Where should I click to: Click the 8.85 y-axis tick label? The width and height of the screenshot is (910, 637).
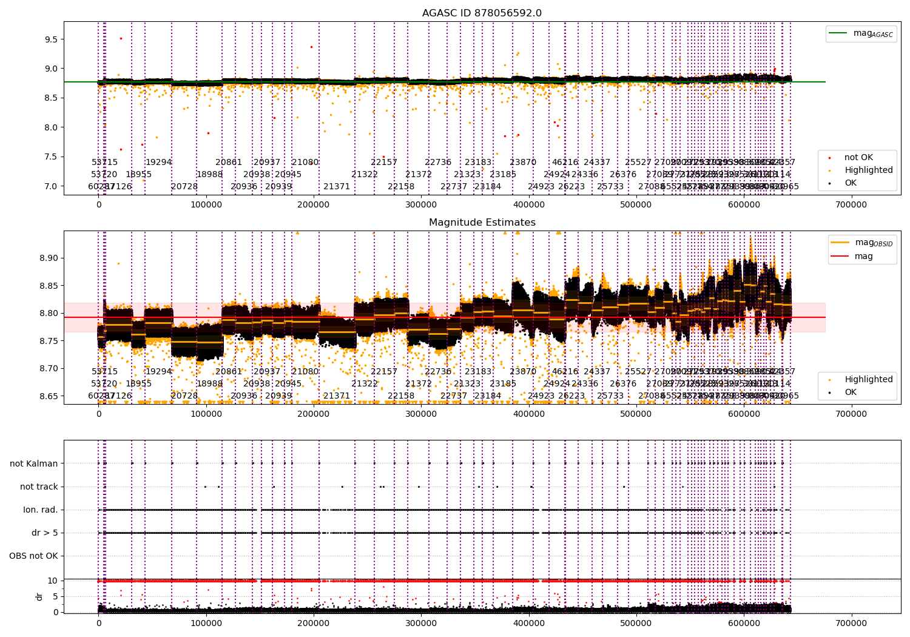click(49, 286)
